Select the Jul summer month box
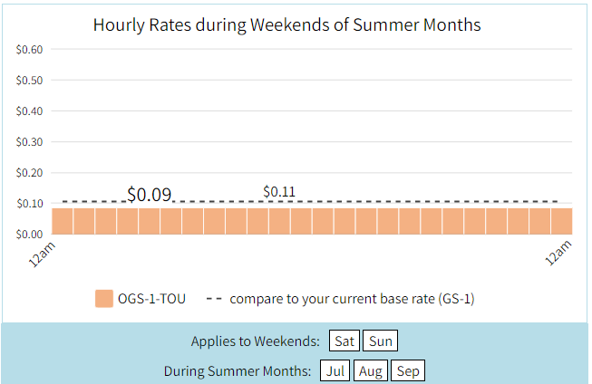This screenshot has width=592, height=384. (335, 370)
